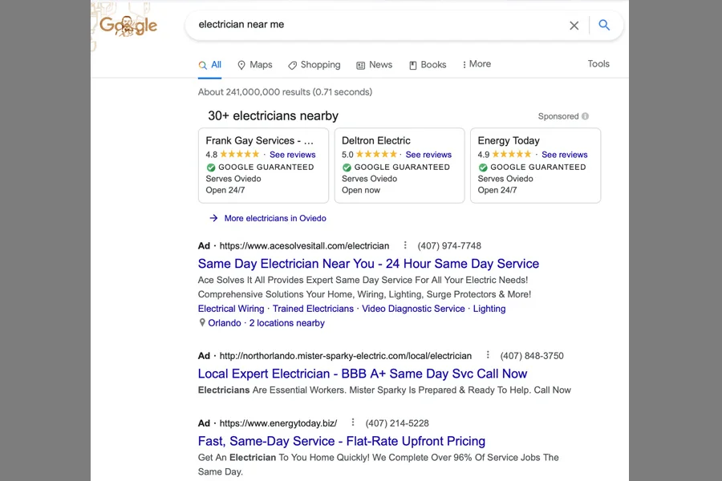Click the acesolvesitall.com/electrician URL
Image resolution: width=722 pixels, height=481 pixels.
[304, 246]
